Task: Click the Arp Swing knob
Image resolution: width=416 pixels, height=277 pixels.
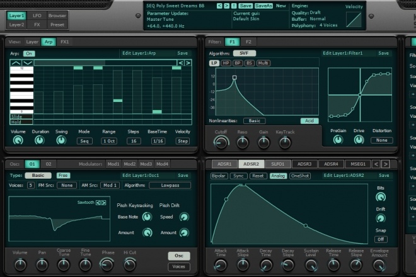Action: pos(61,140)
